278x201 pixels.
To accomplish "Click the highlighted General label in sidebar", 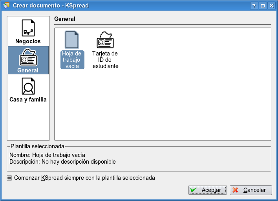I will tap(28, 70).
